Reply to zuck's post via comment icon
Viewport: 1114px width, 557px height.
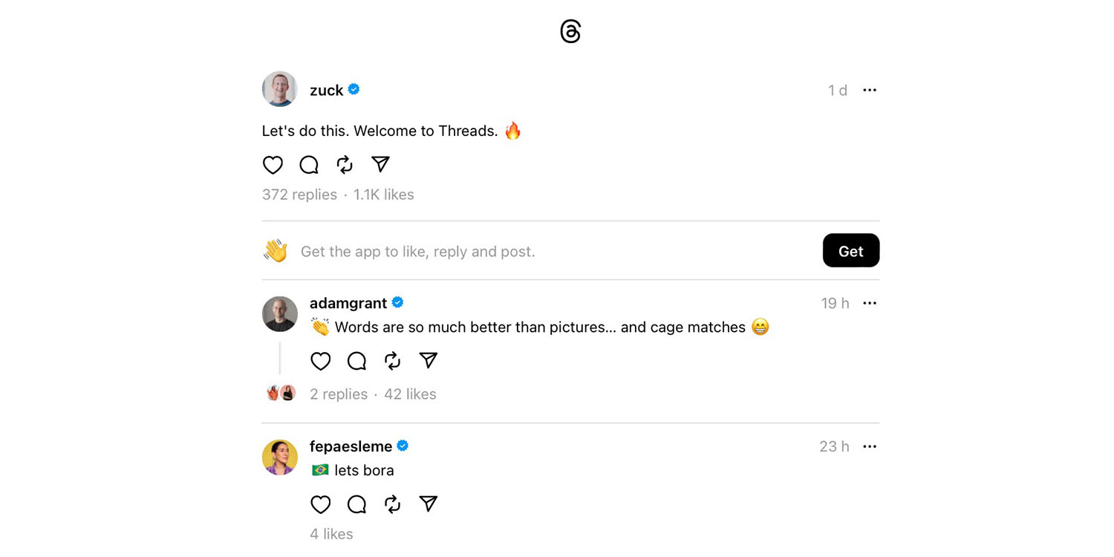pyautogui.click(x=309, y=165)
